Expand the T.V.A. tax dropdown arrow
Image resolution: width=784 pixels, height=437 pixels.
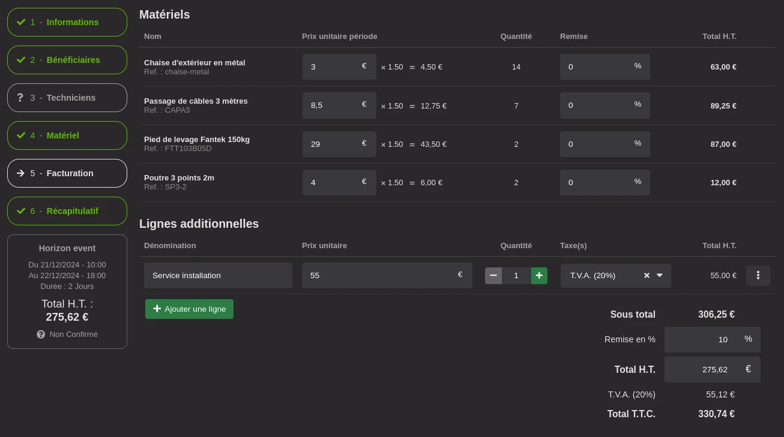(x=660, y=276)
